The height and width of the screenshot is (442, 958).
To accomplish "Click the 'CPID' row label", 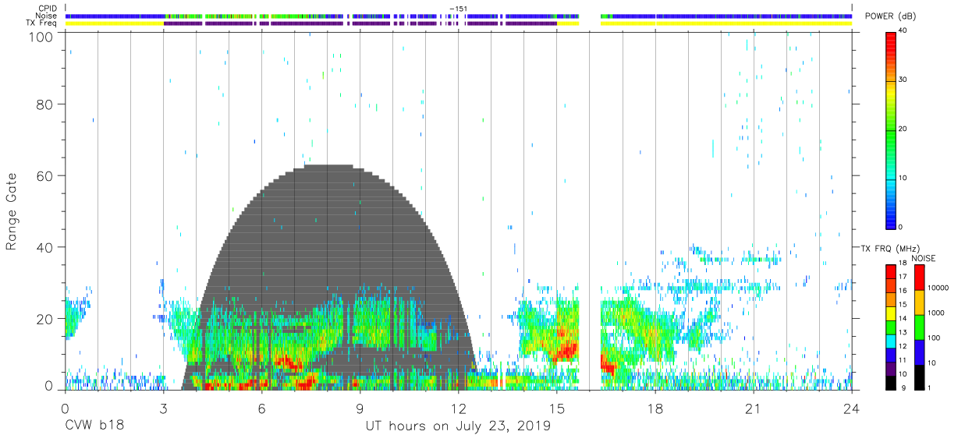I will 48,9.
